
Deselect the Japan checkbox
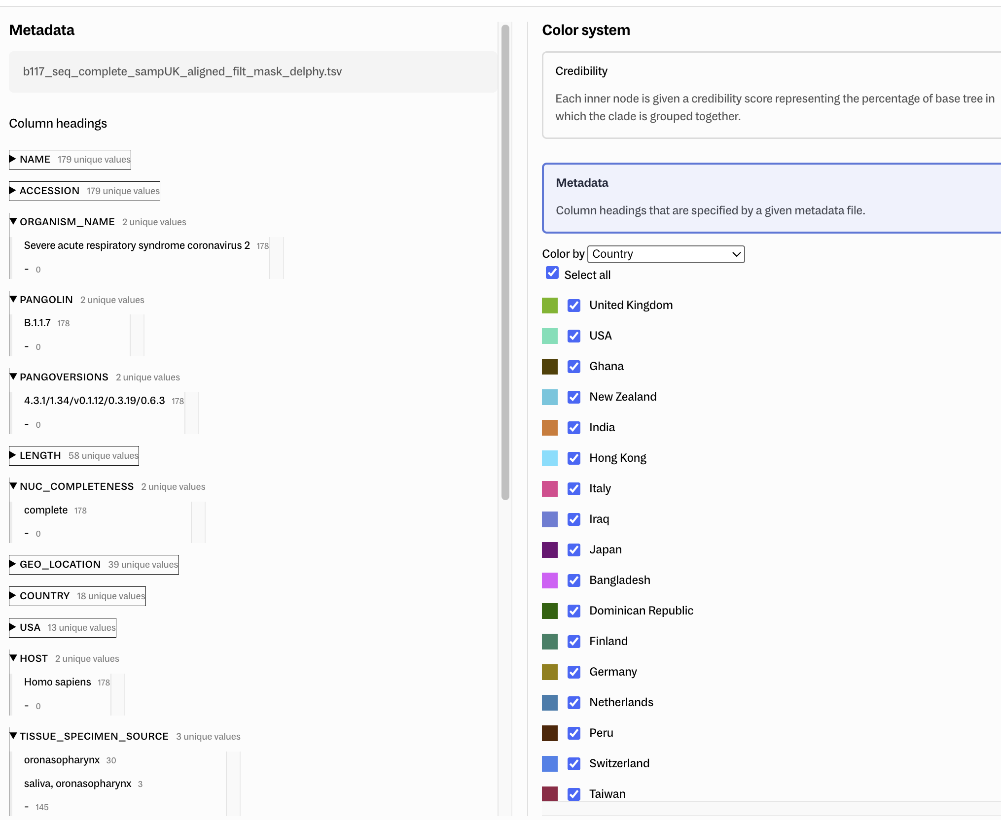coord(573,550)
